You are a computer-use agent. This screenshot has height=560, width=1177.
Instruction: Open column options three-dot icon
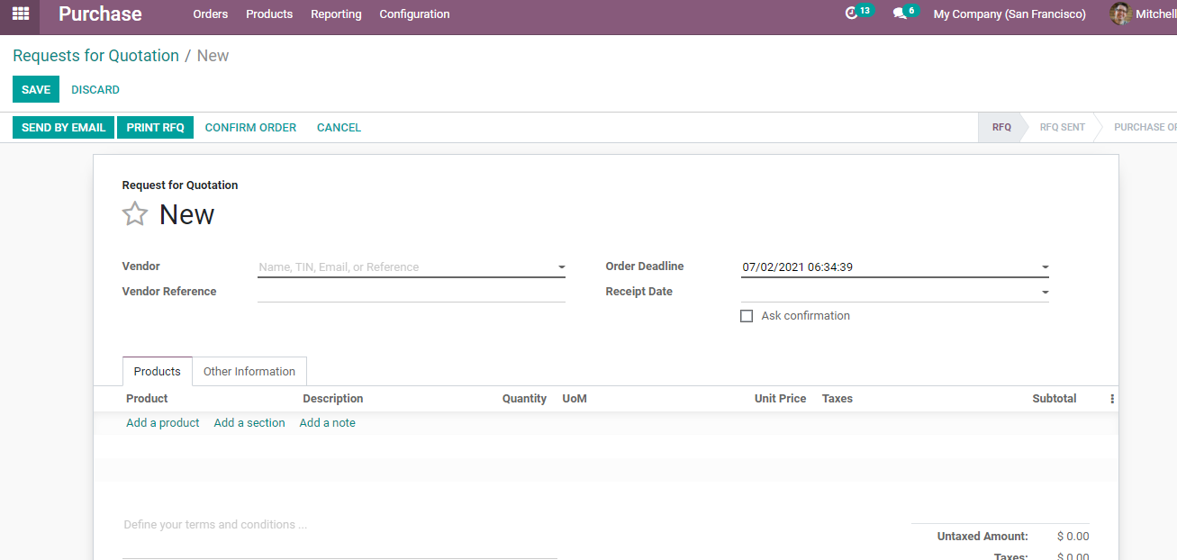[1112, 399]
